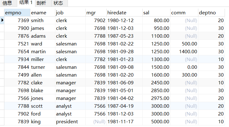This screenshot has width=229, height=127.
Task: Sort by the ename column header
Action: (42, 13)
